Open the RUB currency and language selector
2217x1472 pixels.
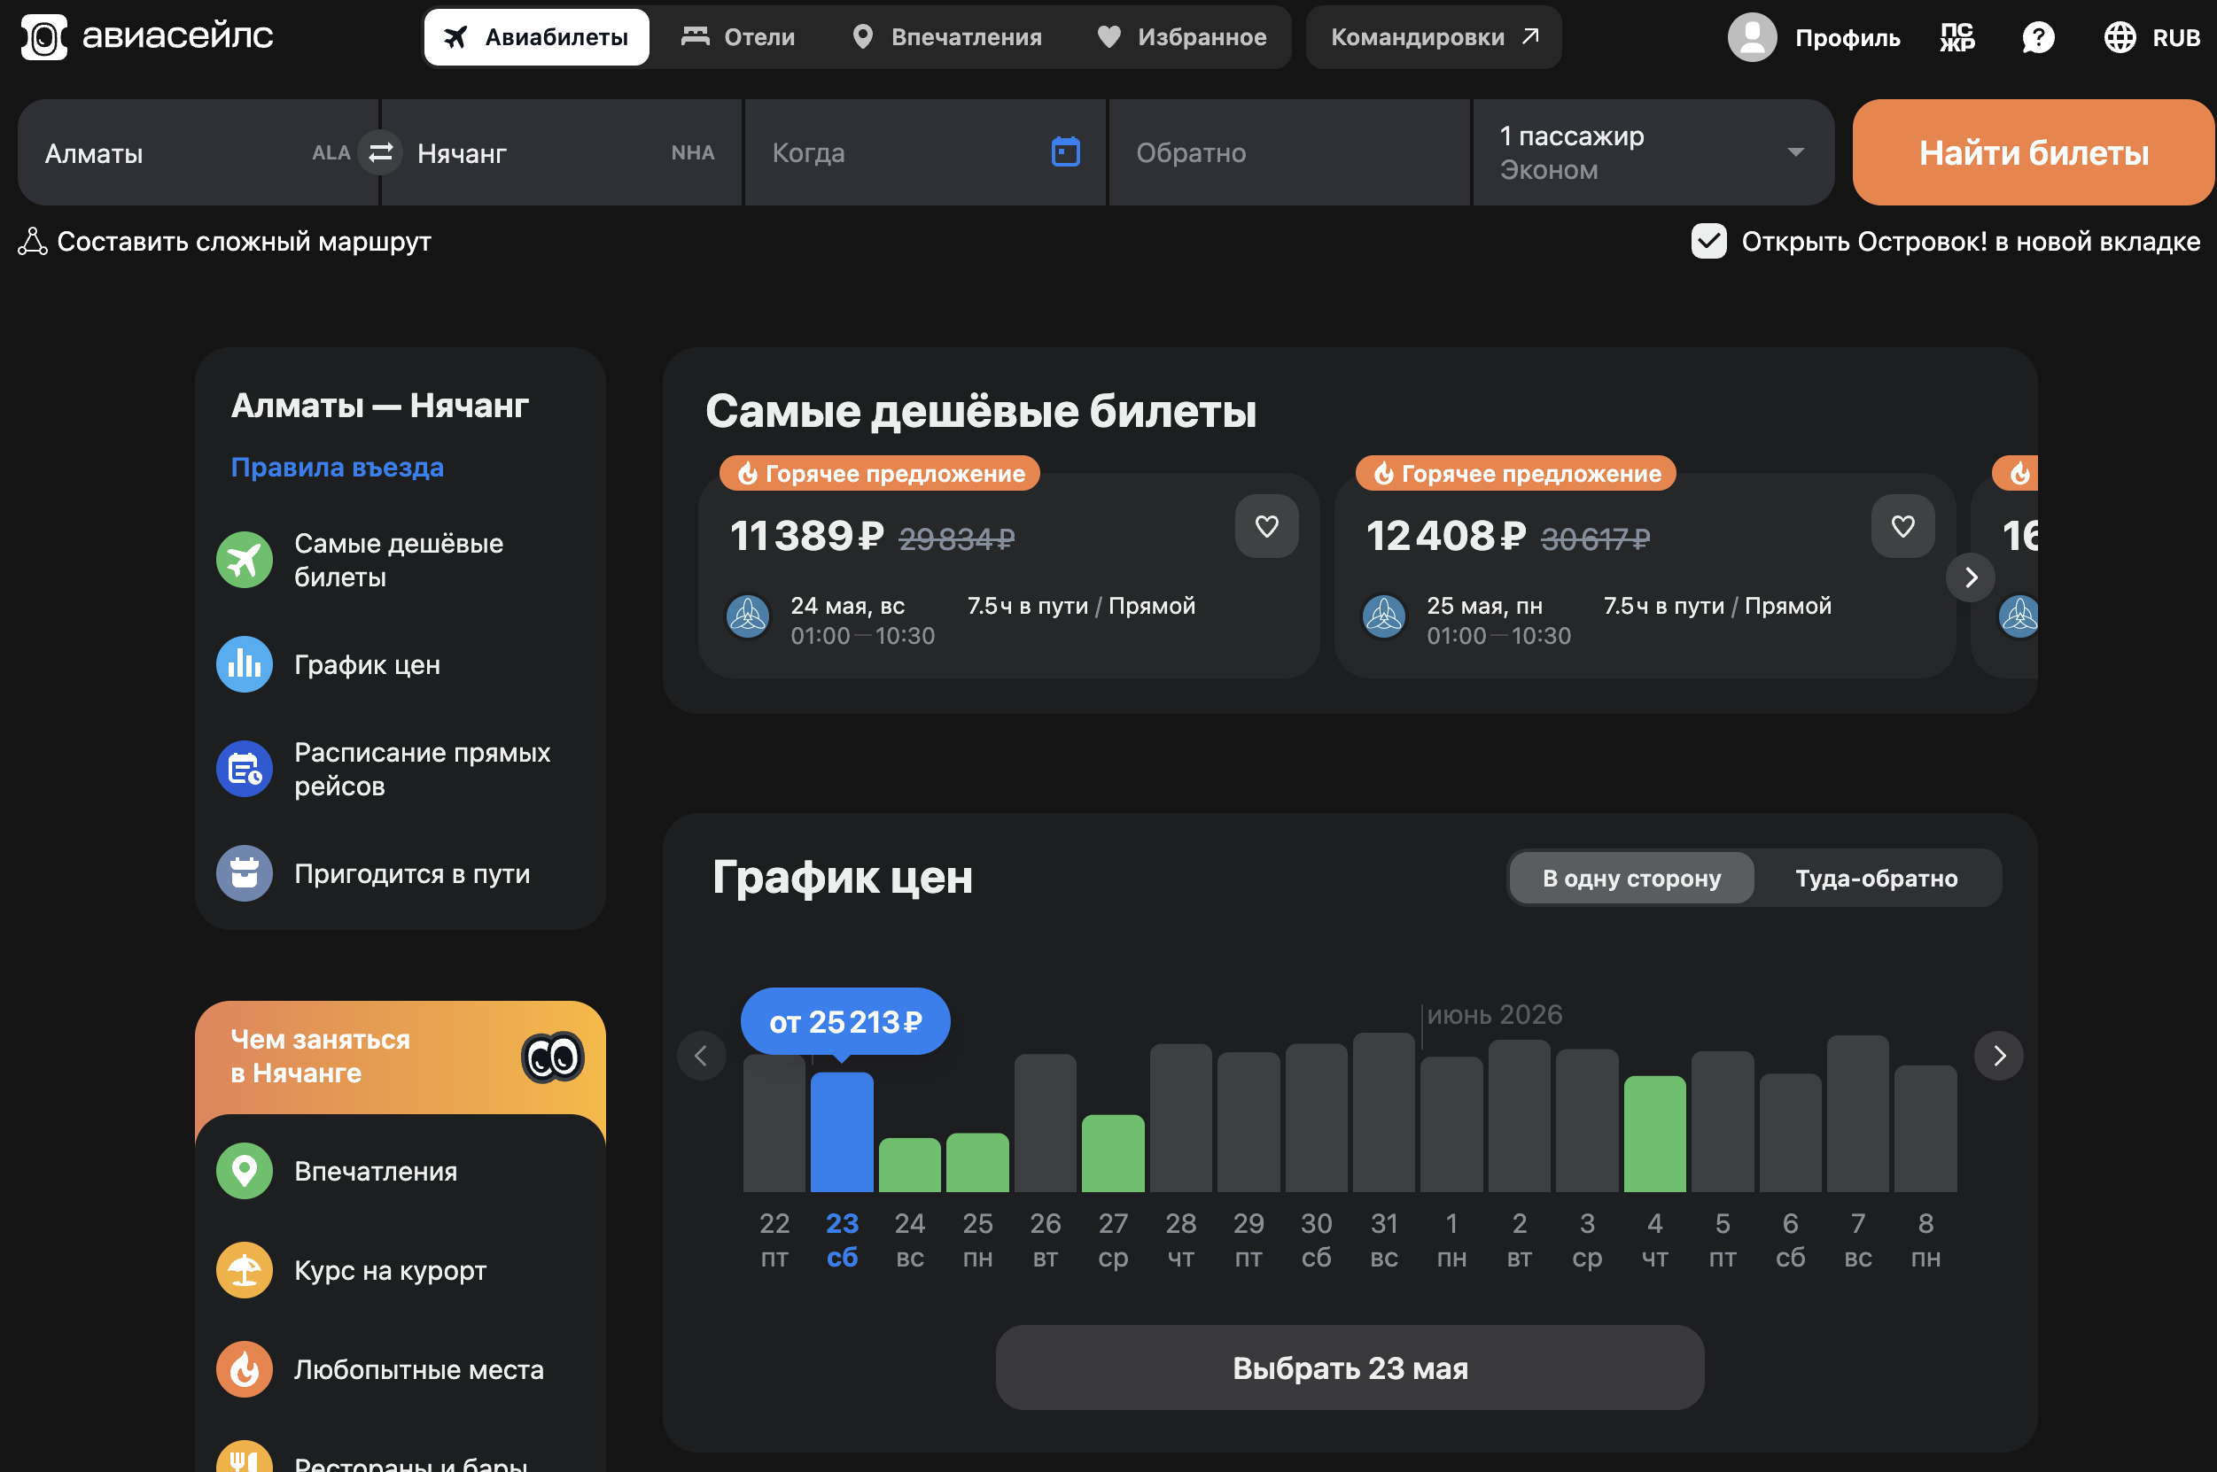tap(2151, 37)
